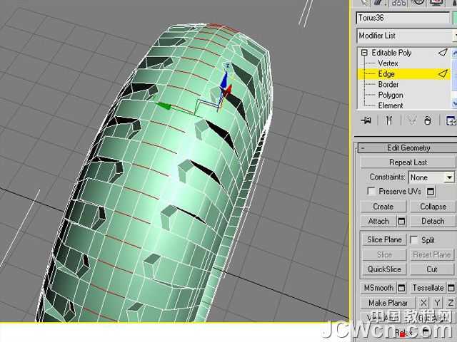
Task: Select Element sub-object level
Action: [391, 105]
